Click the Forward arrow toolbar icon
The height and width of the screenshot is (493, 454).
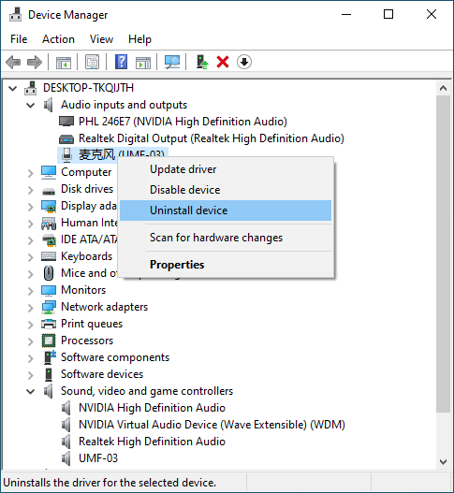tap(35, 62)
